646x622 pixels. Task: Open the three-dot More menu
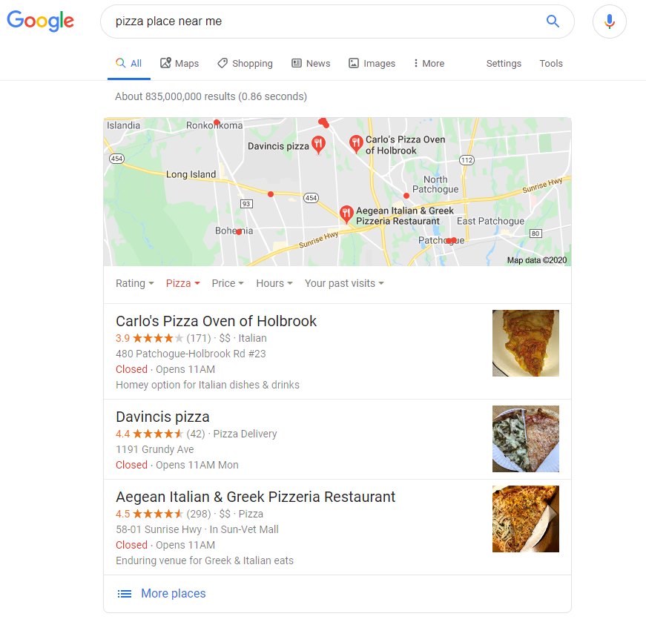tap(429, 64)
